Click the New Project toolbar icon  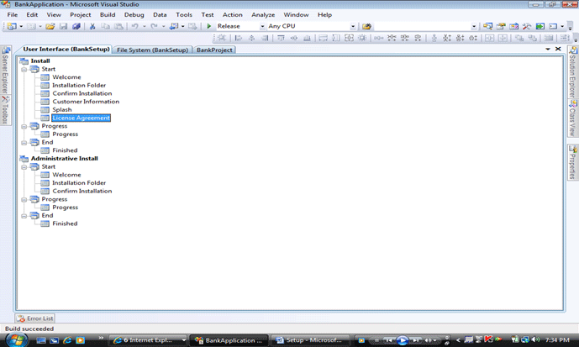point(13,26)
